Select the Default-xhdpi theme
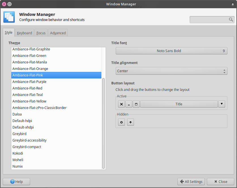This screenshot has height=188, width=237. (x=56, y=127)
